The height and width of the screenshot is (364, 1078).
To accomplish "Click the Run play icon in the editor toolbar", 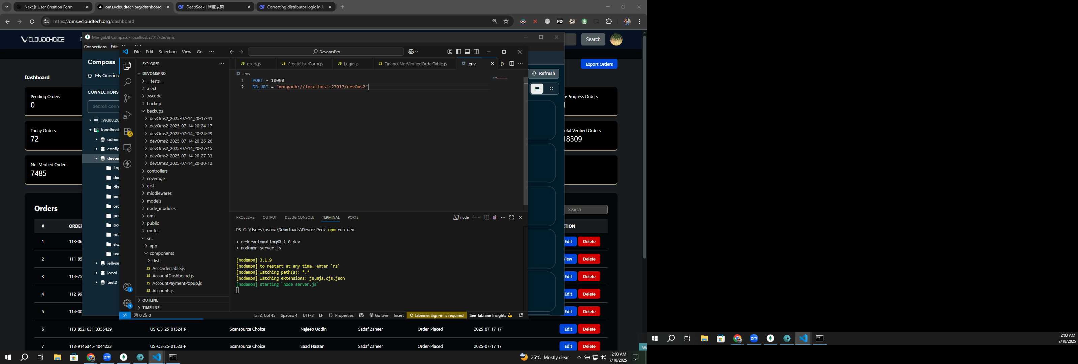I will [502, 64].
